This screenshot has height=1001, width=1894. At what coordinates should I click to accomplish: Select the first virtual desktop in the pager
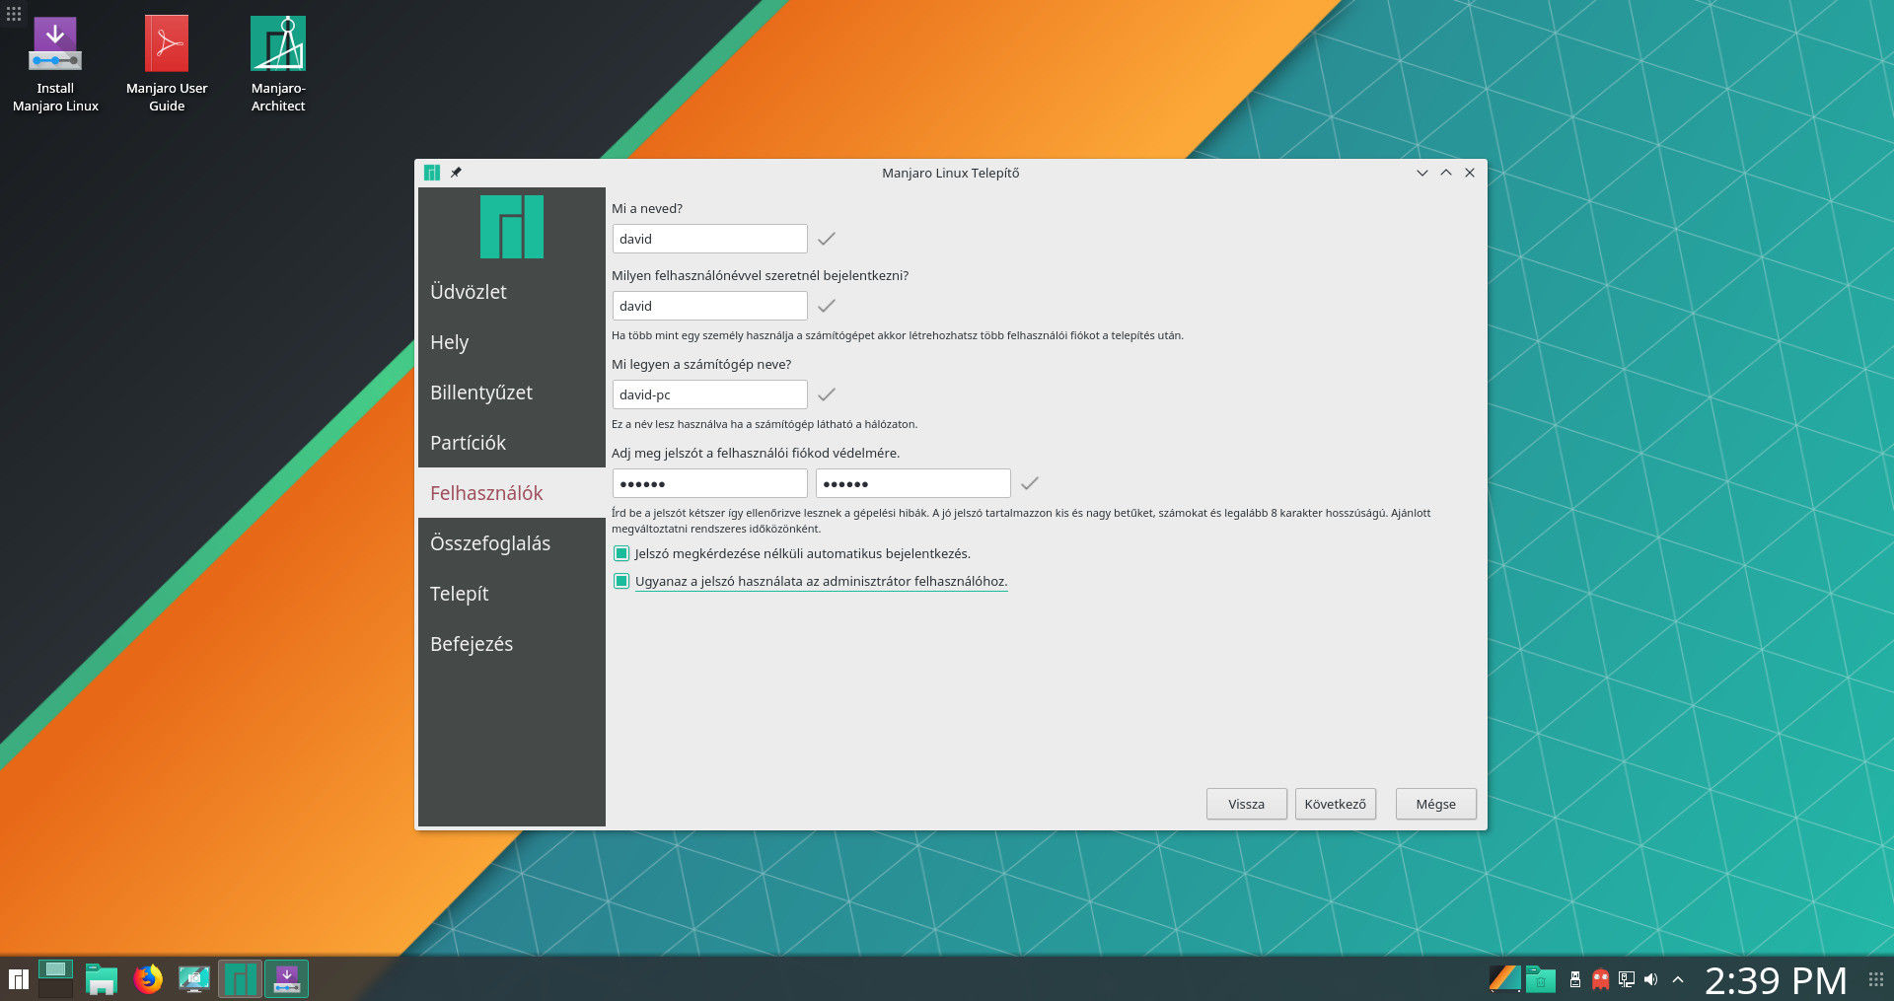pyautogui.click(x=55, y=969)
